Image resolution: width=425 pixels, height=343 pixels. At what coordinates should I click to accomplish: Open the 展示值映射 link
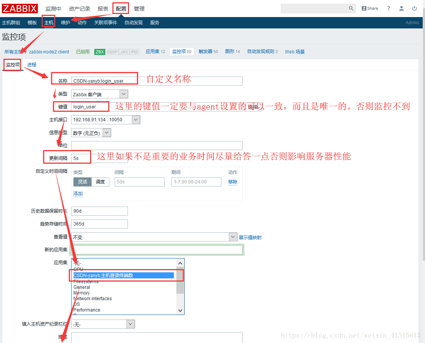click(x=250, y=237)
